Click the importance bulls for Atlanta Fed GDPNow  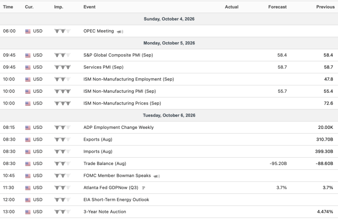62,188
